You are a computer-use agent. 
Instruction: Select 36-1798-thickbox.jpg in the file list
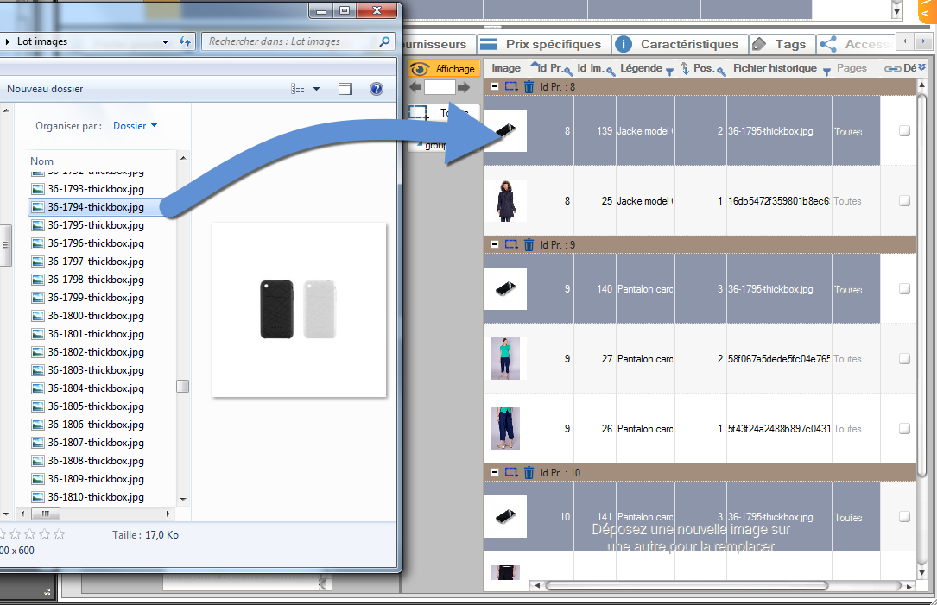point(95,280)
